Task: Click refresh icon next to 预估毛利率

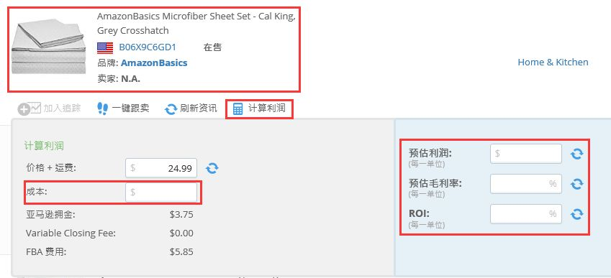Action: click(576, 184)
